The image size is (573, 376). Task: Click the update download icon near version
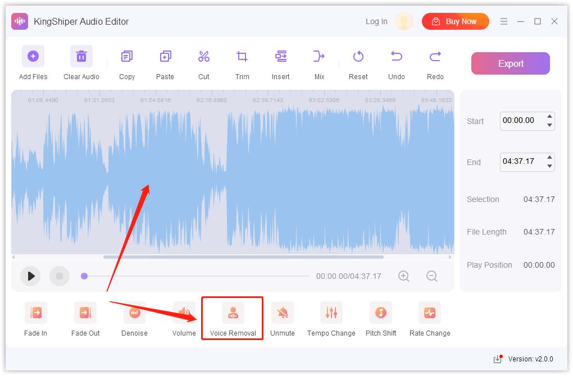[498, 359]
